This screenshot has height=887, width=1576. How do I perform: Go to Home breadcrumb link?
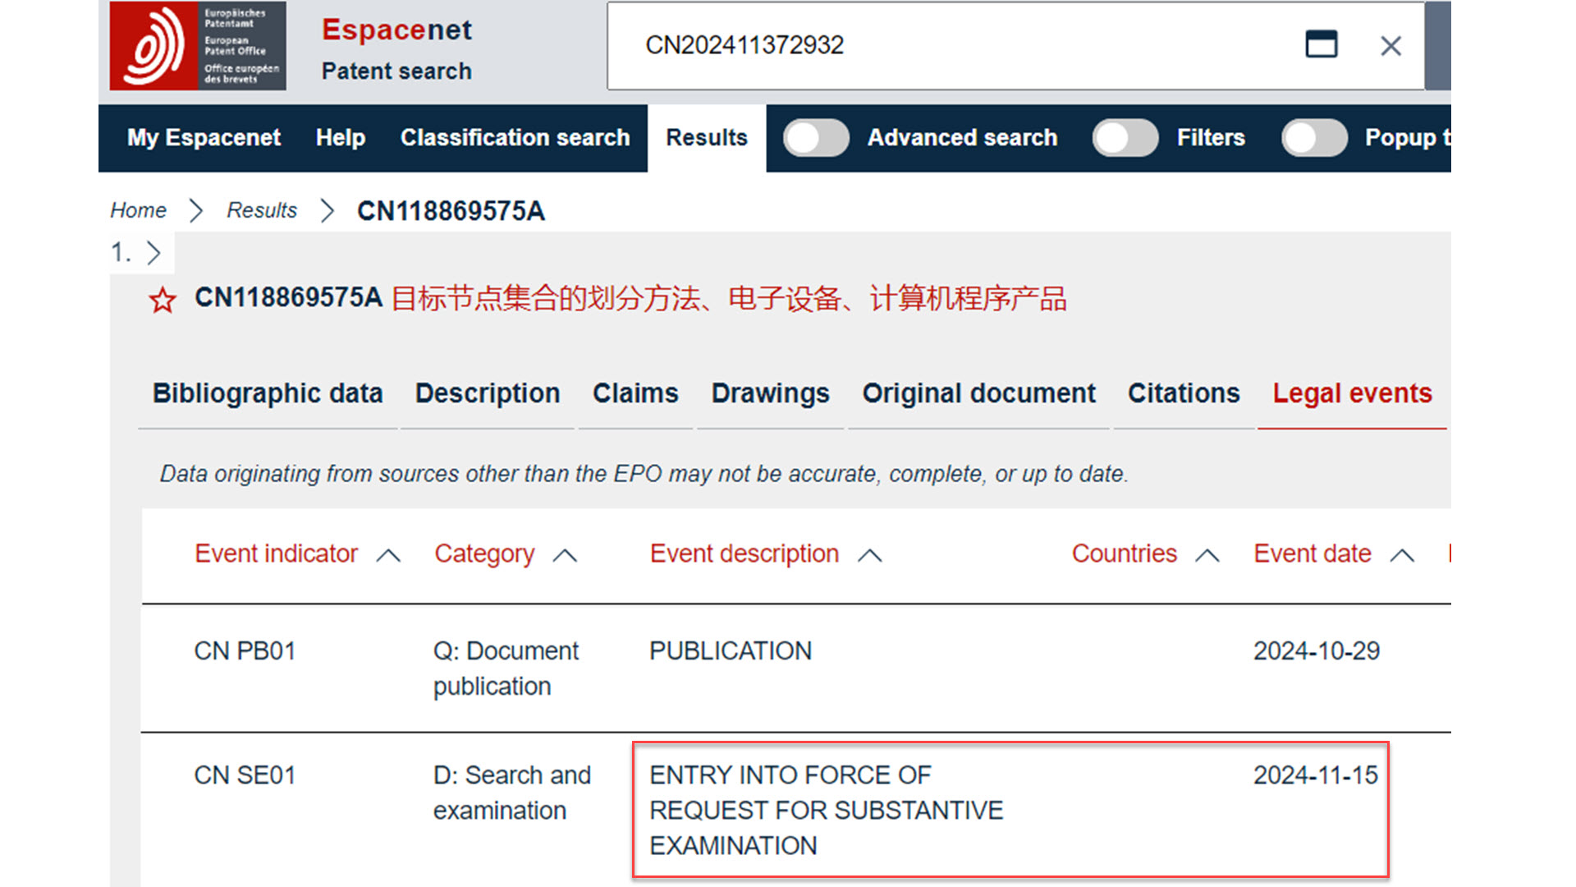[138, 211]
